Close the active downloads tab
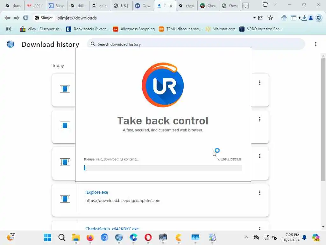 (x=171, y=6)
